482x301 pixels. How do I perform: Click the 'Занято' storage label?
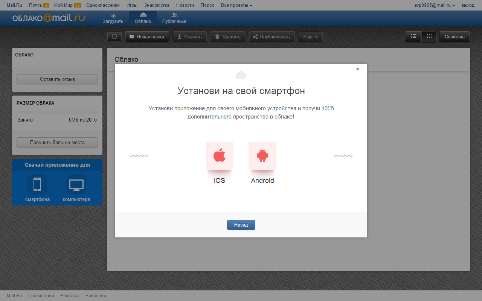coord(25,120)
